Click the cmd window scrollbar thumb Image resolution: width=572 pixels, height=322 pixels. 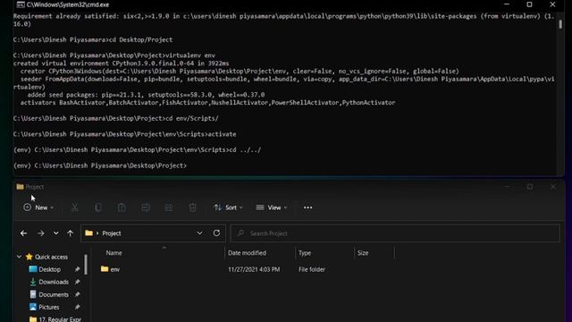(560, 24)
